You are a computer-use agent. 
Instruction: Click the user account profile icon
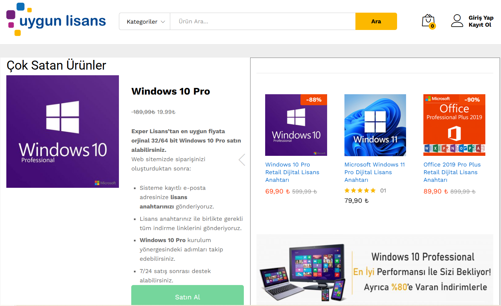457,21
